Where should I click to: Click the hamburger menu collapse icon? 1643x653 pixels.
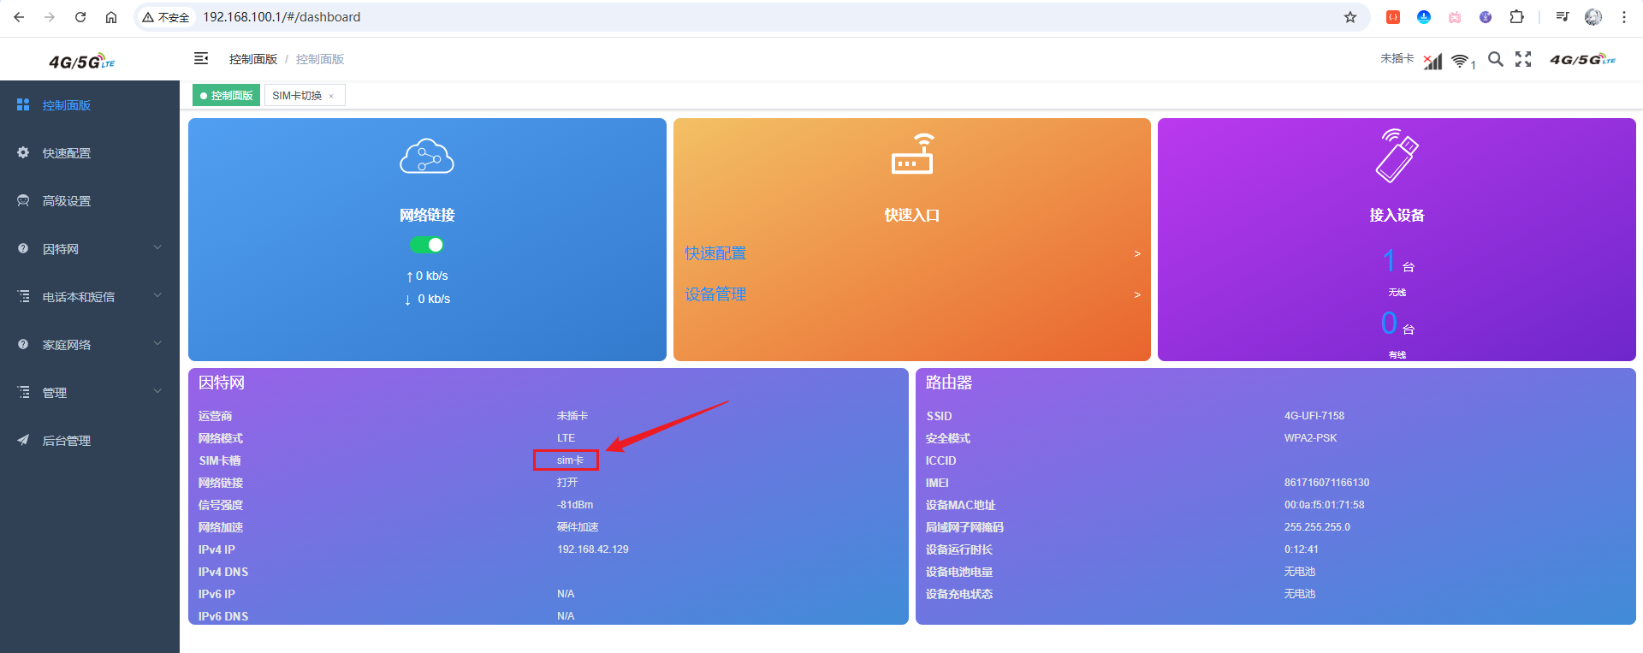201,58
